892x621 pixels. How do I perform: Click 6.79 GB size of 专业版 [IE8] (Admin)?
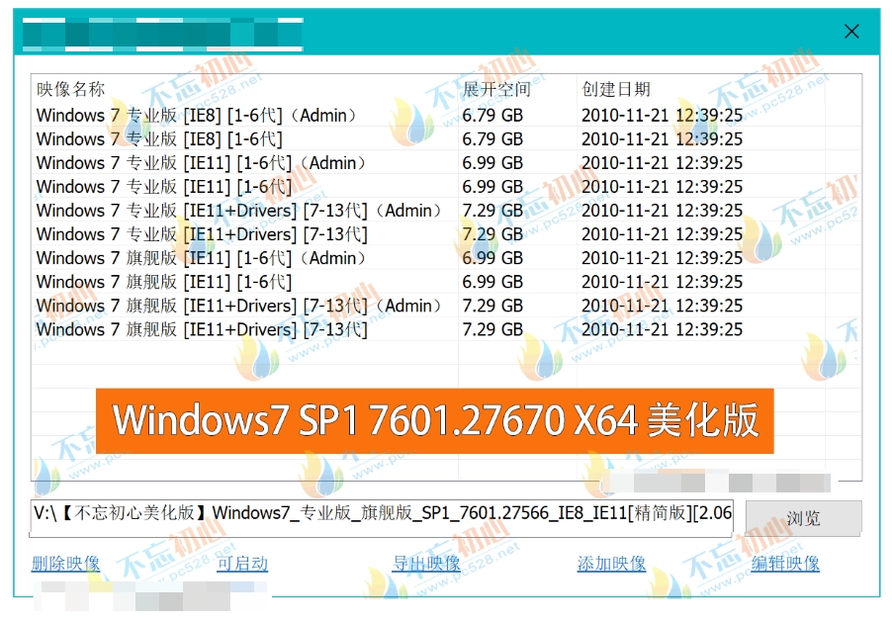[492, 116]
